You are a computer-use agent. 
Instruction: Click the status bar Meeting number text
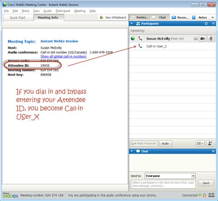42,195
